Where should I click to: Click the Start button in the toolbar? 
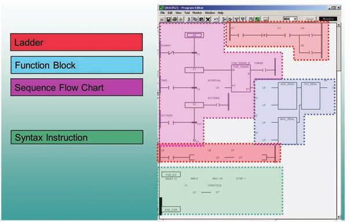310,19
